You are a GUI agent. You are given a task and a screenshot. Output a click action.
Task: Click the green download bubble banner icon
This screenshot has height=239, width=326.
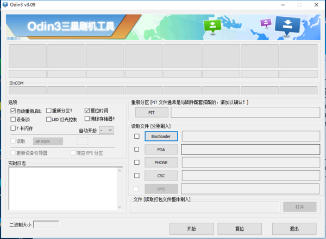[212, 26]
